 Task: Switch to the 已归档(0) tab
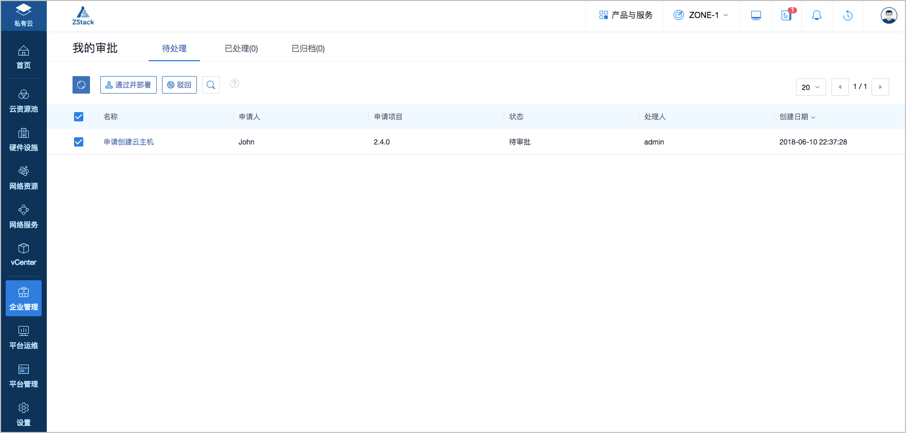(x=308, y=48)
